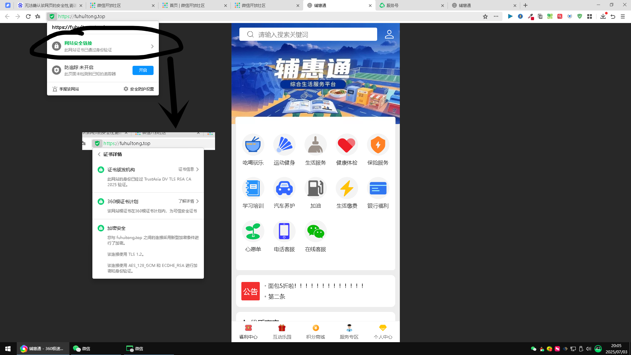Open the 心愿单 sprout icon
This screenshot has height=355, width=631.
(253, 231)
